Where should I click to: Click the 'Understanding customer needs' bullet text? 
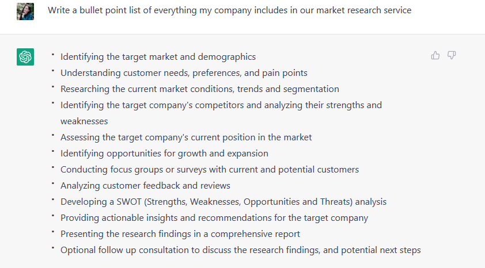(184, 73)
